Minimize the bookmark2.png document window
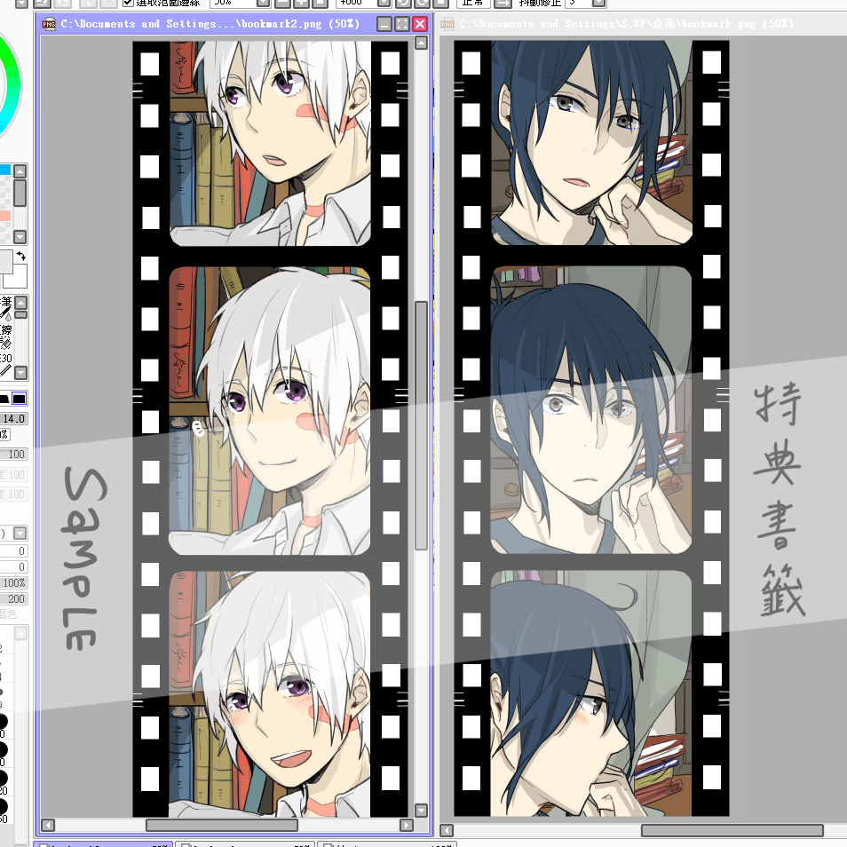This screenshot has width=847, height=847. click(384, 24)
